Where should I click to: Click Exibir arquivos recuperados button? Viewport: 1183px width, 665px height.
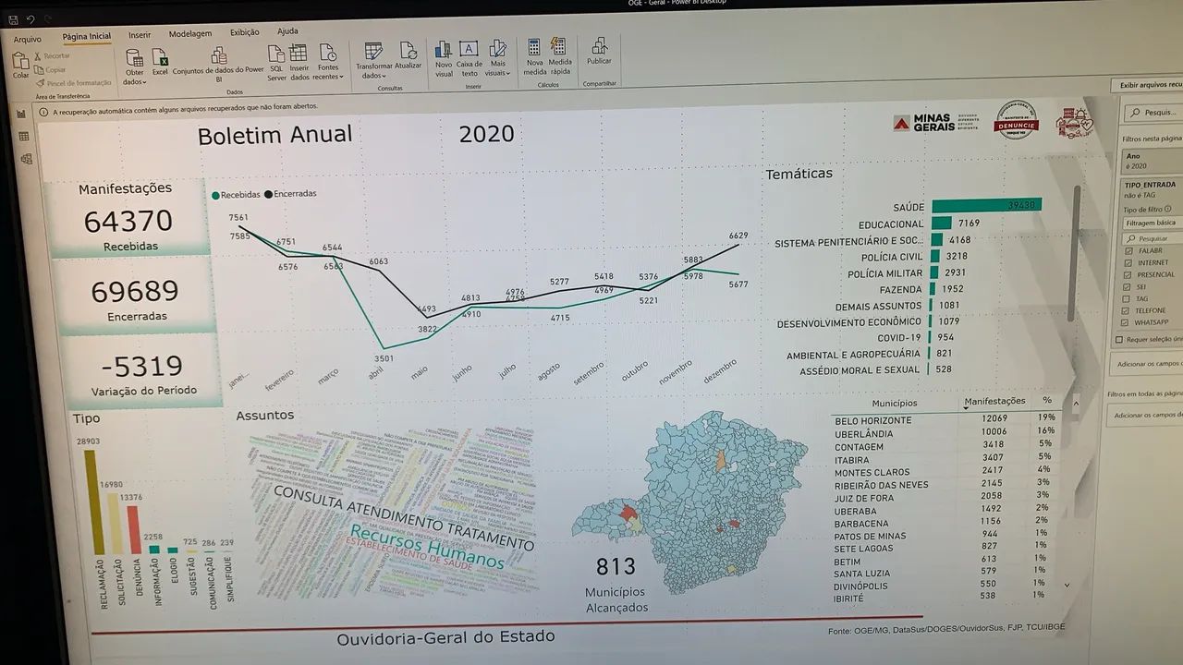pyautogui.click(x=1147, y=85)
